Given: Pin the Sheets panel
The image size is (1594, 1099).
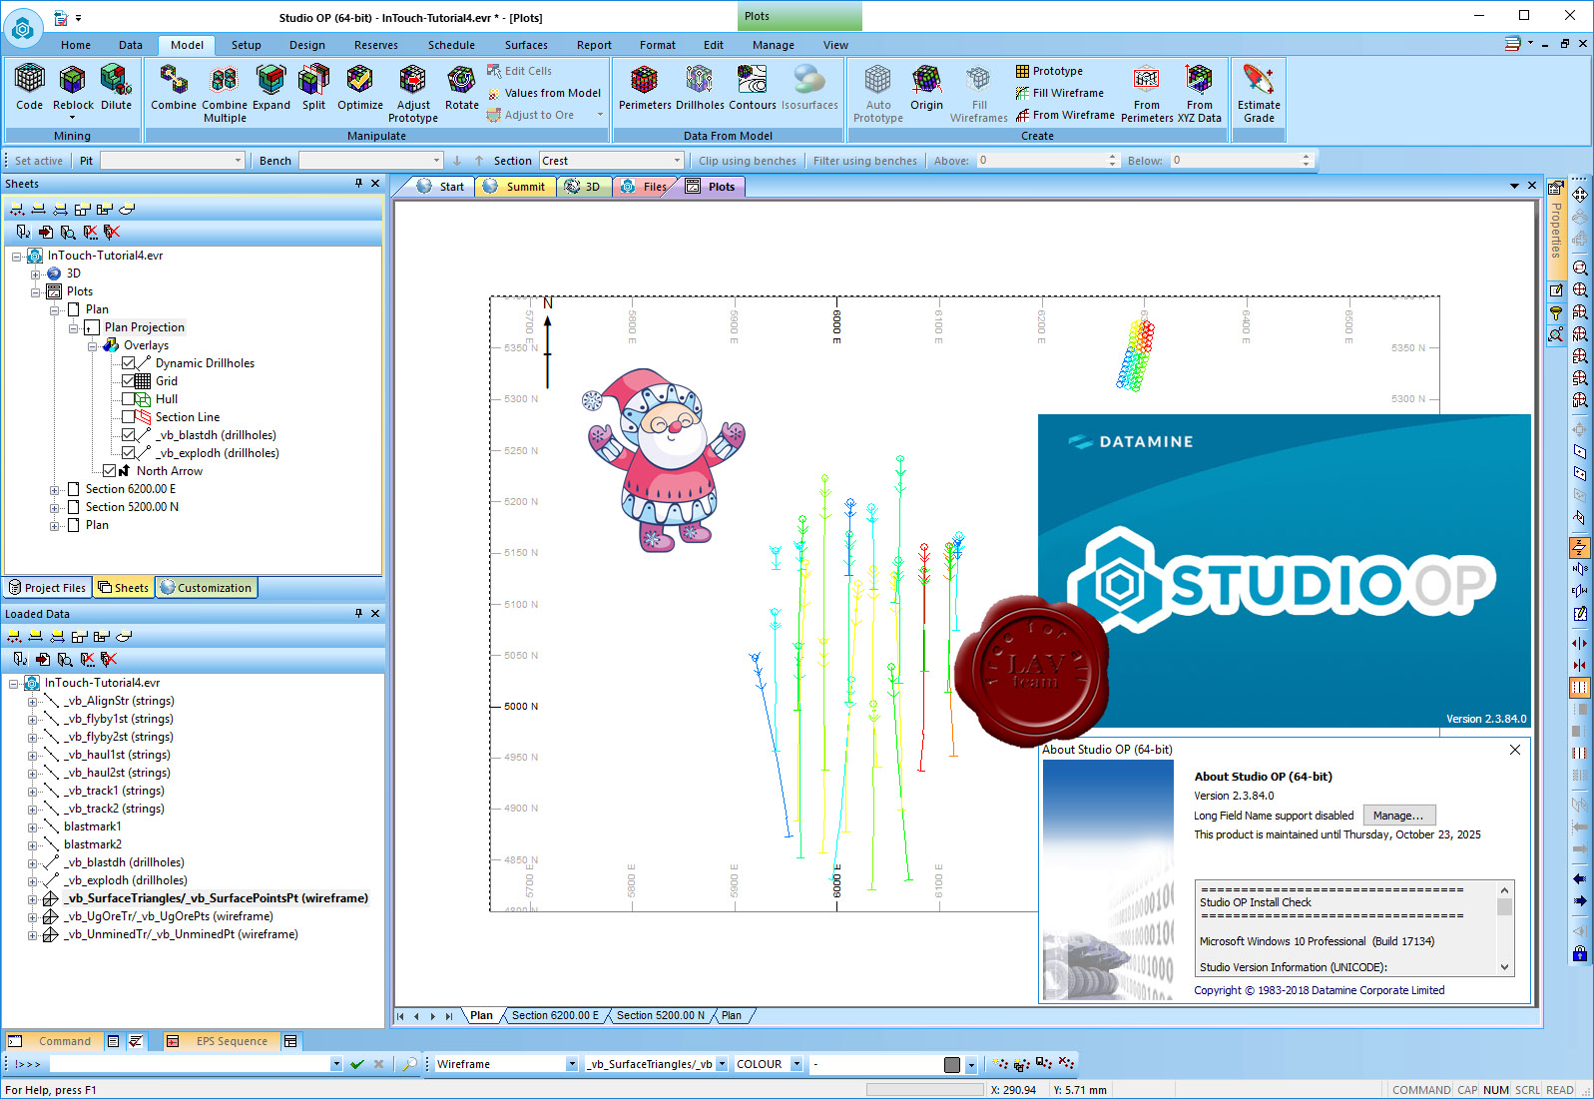Looking at the screenshot, I should (x=358, y=183).
